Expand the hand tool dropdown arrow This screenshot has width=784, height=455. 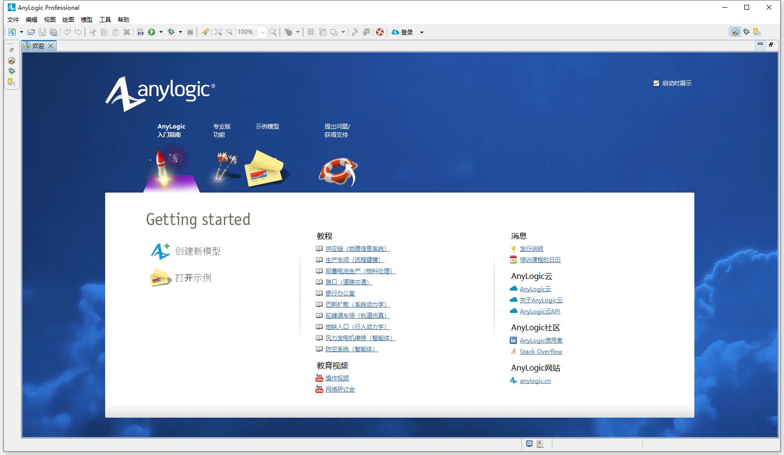click(x=298, y=32)
